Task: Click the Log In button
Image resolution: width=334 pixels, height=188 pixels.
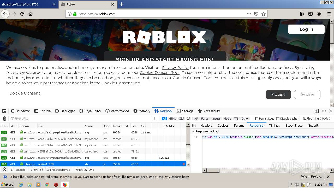Action: 306,29
